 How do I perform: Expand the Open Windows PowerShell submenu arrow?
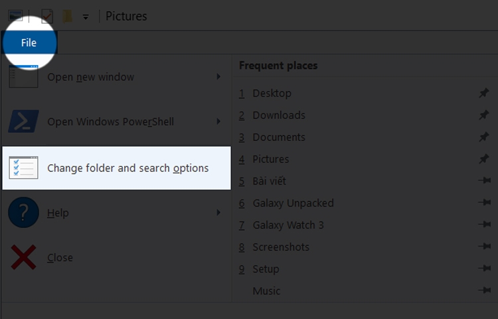pyautogui.click(x=218, y=122)
